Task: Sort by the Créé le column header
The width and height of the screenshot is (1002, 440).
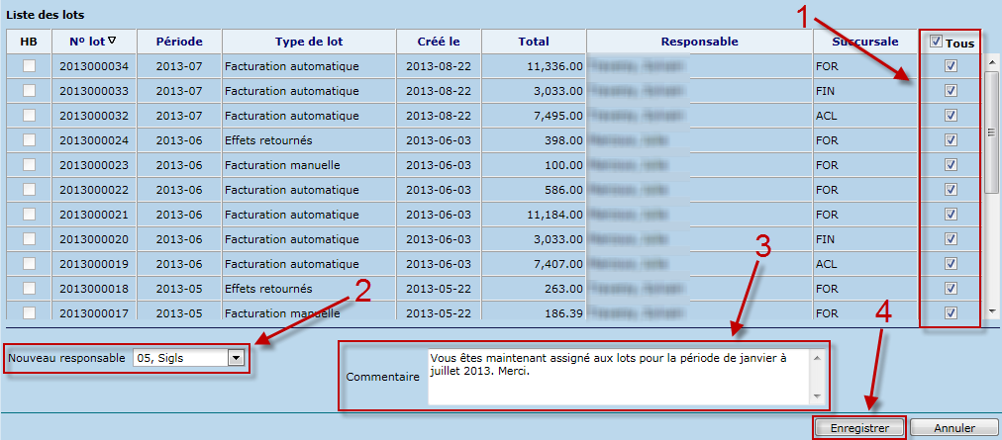Action: click(x=439, y=42)
